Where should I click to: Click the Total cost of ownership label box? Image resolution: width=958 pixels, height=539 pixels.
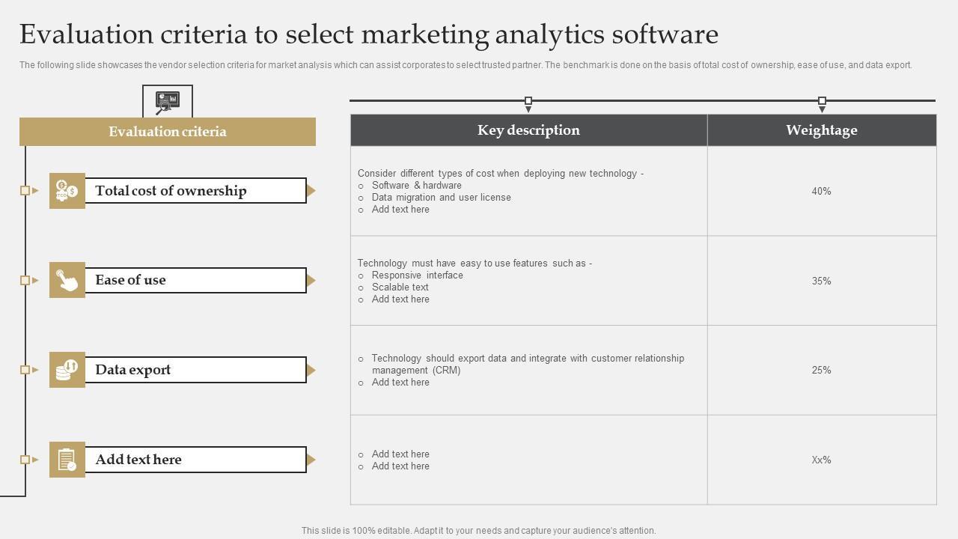tap(195, 191)
